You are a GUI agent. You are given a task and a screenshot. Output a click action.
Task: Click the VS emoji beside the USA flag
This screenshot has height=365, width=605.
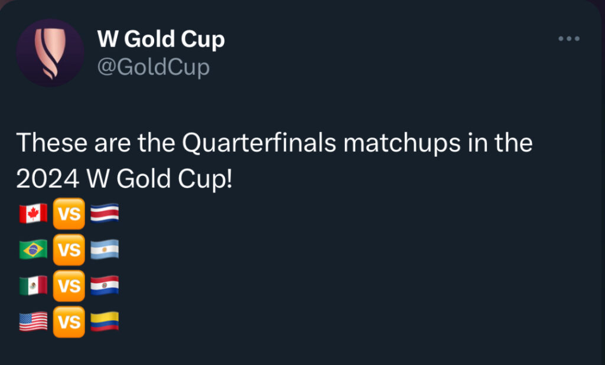[69, 322]
